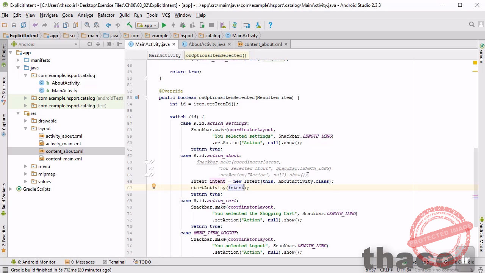Click the Debug app bug icon
The height and width of the screenshot is (273, 485).
[183, 25]
